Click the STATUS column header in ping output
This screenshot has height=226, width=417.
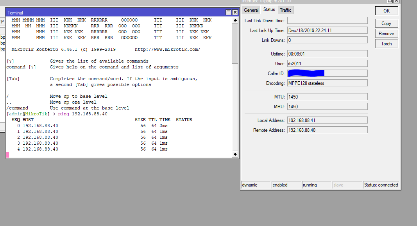tap(184, 120)
